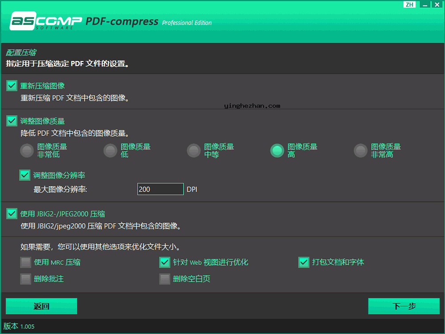Click the 最大图像分辨率 DPI input field
Screen dimensions: 445x334
(160, 189)
